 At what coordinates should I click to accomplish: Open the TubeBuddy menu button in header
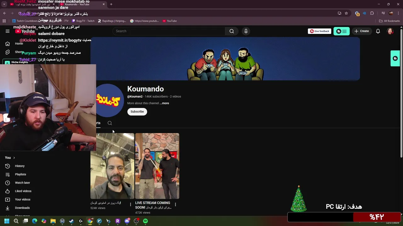[x=342, y=31]
